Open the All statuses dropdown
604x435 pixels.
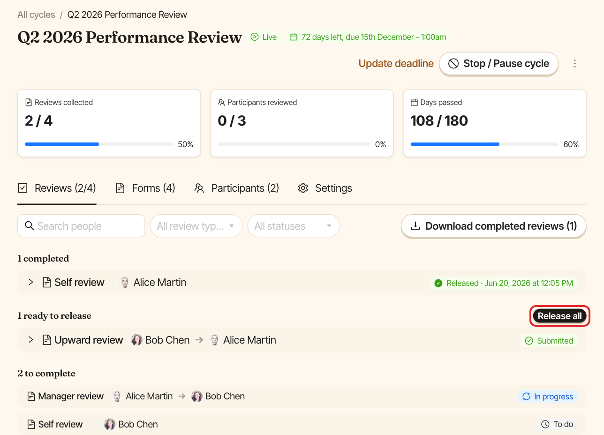[294, 226]
